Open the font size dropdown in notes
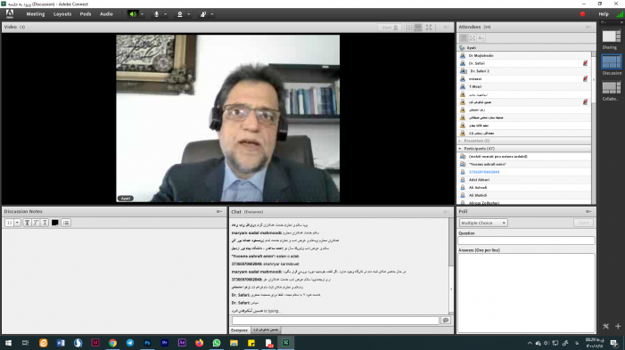 click(x=17, y=223)
